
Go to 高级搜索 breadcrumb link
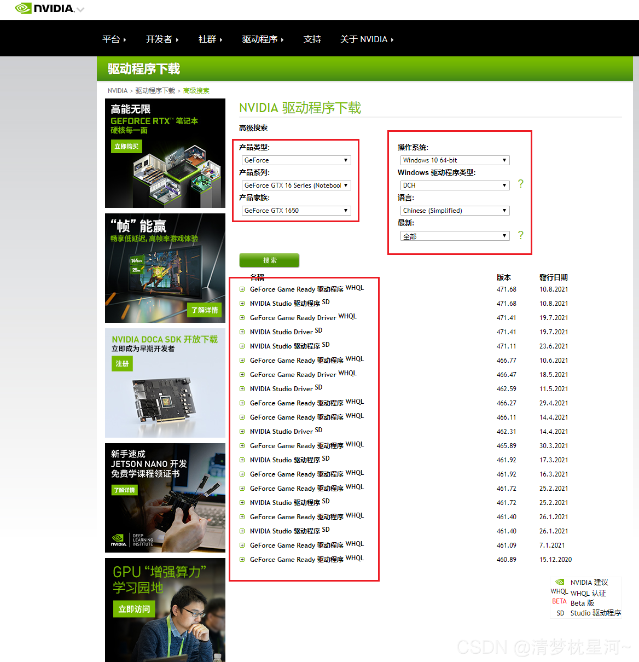pyautogui.click(x=196, y=91)
